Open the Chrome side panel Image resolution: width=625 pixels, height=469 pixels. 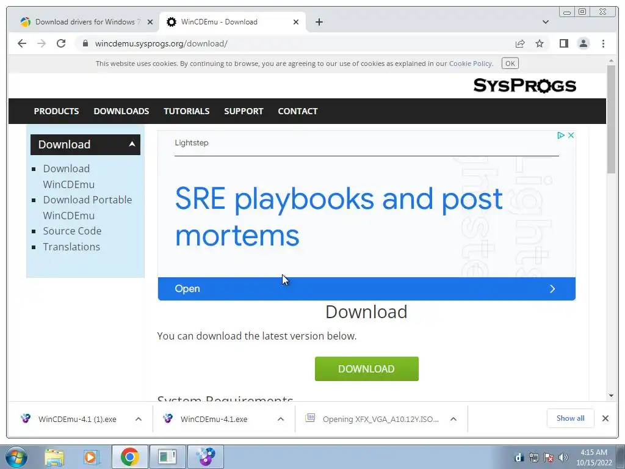click(563, 43)
